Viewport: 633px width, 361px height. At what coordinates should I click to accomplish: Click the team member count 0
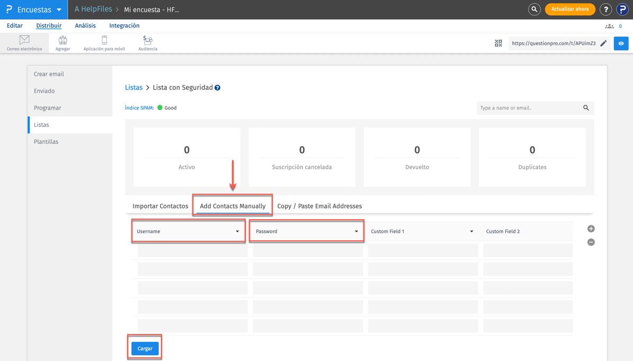pos(620,26)
